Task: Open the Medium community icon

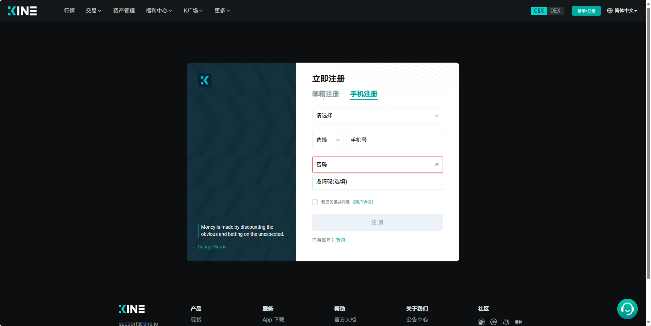Action: coord(518,322)
